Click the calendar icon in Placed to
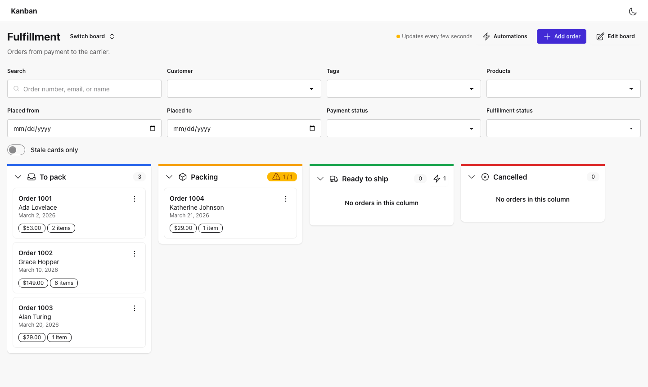The image size is (648, 387). click(312, 128)
